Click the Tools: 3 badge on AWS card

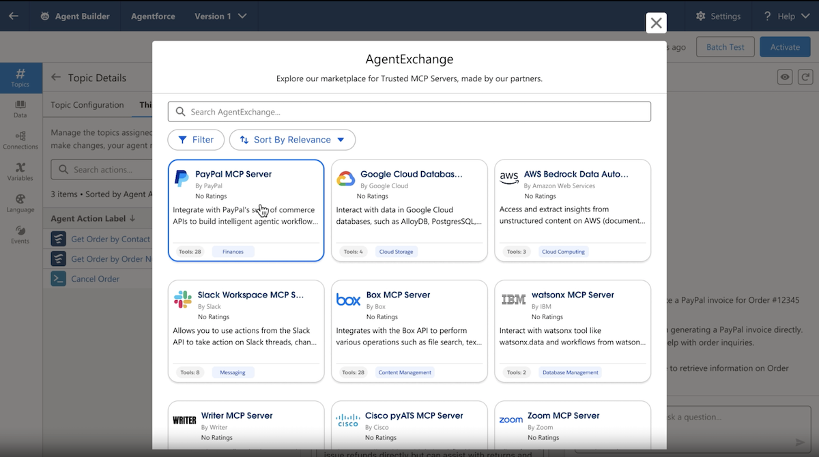517,252
